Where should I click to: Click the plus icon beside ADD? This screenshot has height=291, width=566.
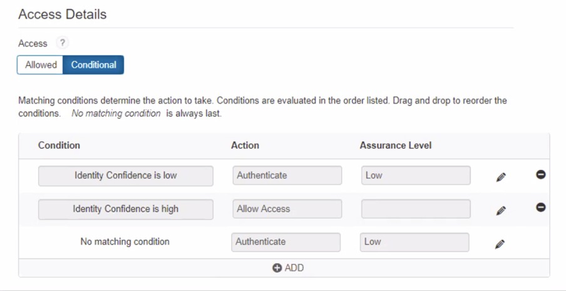click(277, 268)
